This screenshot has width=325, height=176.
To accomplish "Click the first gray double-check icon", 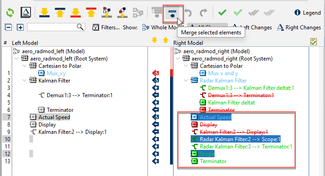I will [253, 13].
